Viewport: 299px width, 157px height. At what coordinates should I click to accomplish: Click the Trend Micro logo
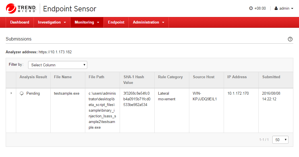click(21, 9)
